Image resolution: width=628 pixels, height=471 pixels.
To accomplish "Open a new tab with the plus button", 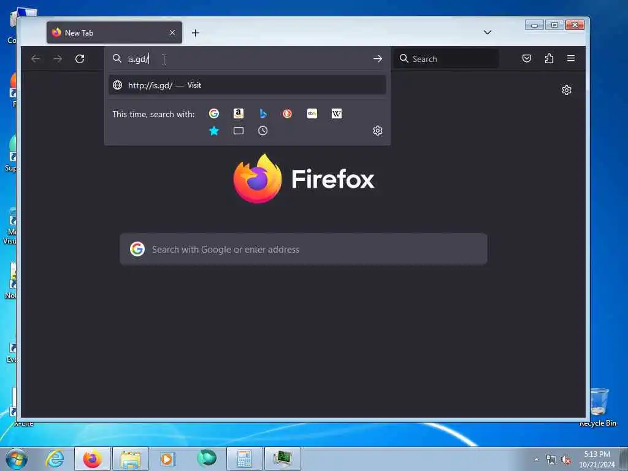I will (x=196, y=33).
